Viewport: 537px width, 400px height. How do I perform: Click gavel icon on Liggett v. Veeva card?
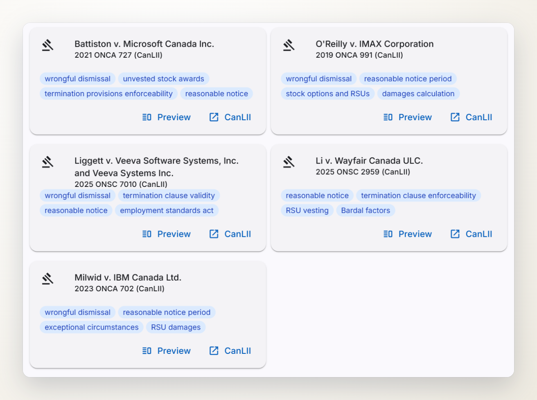click(48, 162)
